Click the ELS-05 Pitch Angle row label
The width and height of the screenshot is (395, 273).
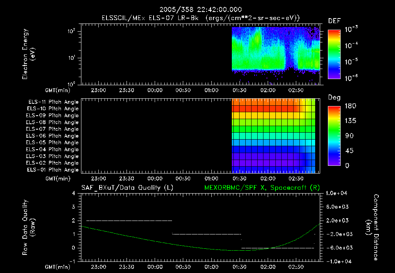[52, 143]
